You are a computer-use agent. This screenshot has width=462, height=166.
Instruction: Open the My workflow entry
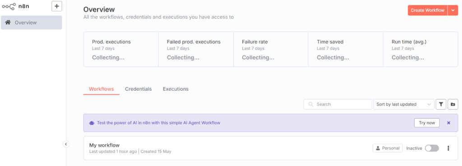[x=104, y=145]
